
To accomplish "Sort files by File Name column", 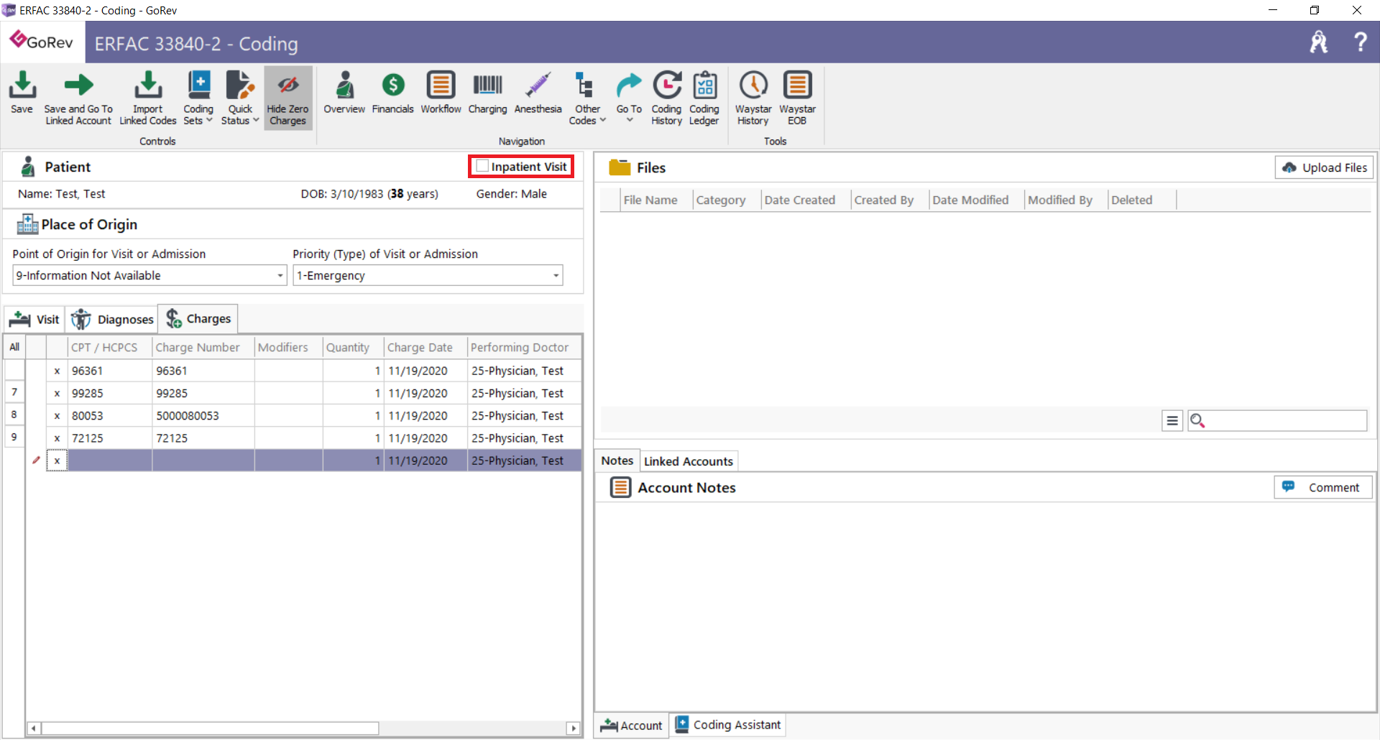I will click(x=656, y=200).
